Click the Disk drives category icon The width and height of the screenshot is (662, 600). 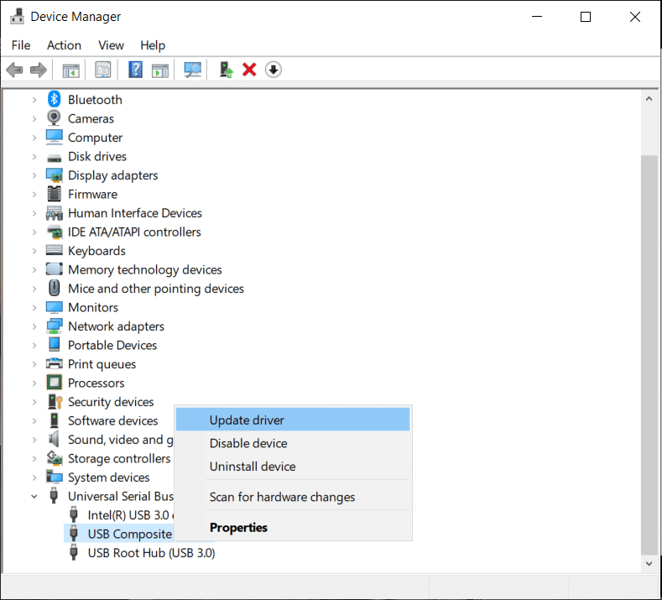(54, 158)
